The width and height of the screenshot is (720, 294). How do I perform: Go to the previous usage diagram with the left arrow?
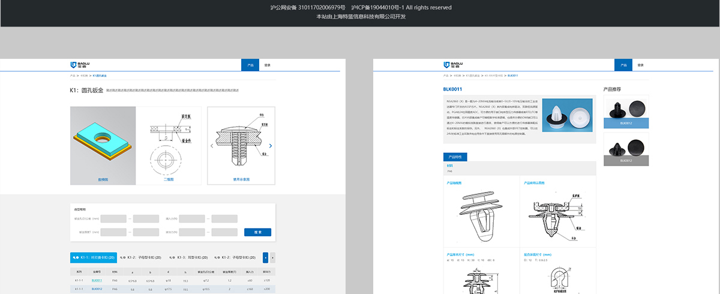click(x=211, y=146)
